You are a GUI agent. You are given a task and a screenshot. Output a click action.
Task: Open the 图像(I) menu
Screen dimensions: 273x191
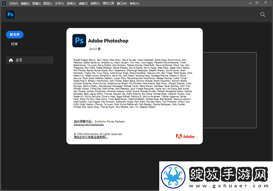[36, 4]
